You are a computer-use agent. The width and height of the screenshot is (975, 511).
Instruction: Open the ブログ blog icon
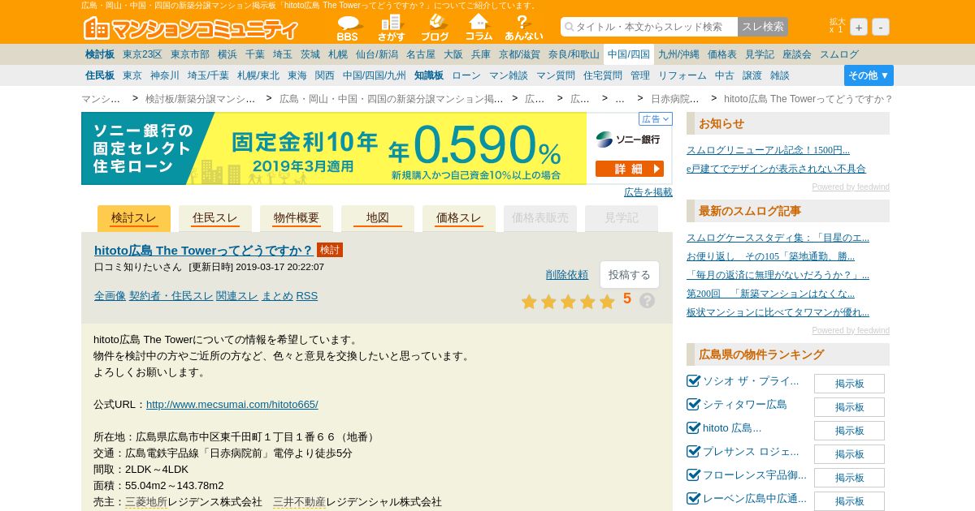[x=435, y=28]
